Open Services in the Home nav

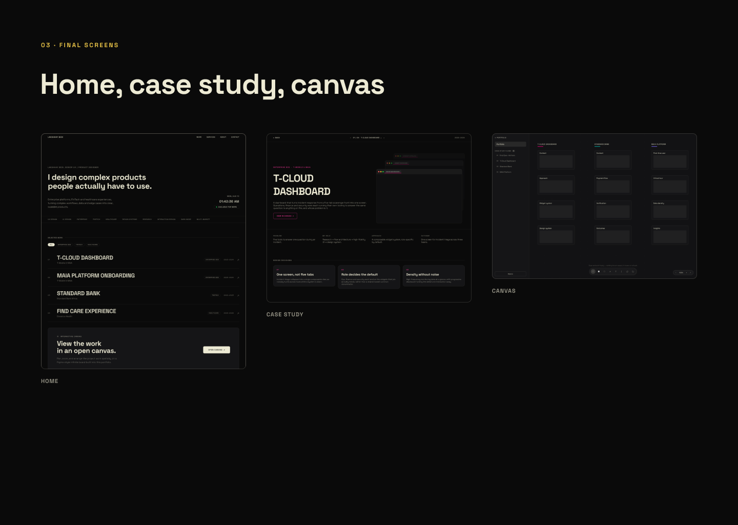click(x=211, y=137)
